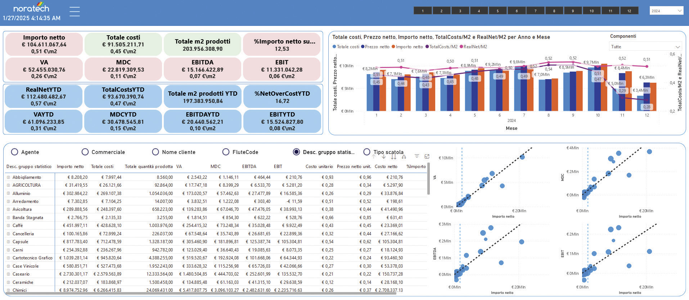Choose Nome cliente radio option
Viewport: 689px width, 300px height.
(156, 152)
